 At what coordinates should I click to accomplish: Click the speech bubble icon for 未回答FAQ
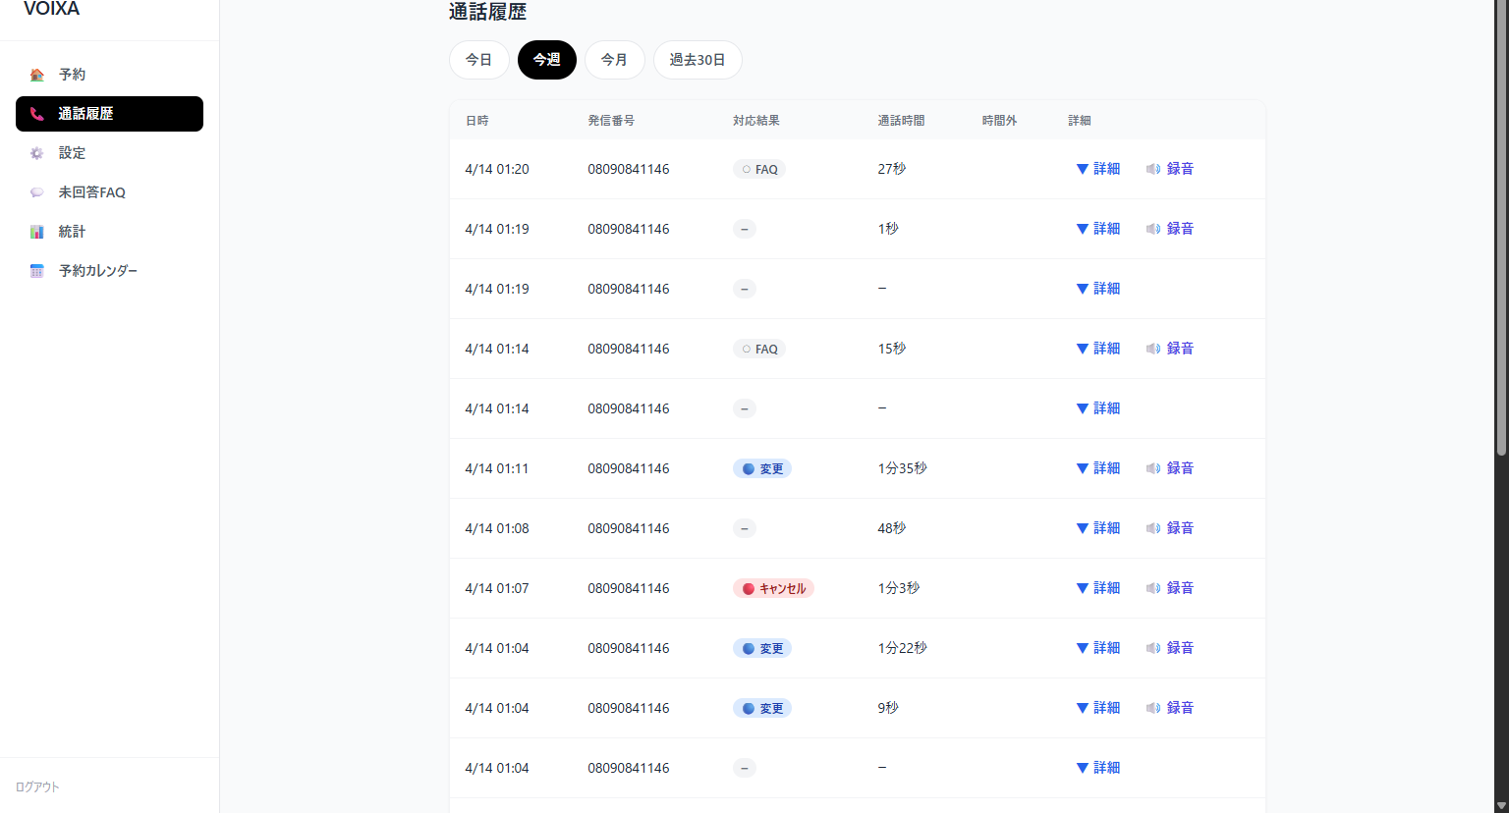(37, 192)
